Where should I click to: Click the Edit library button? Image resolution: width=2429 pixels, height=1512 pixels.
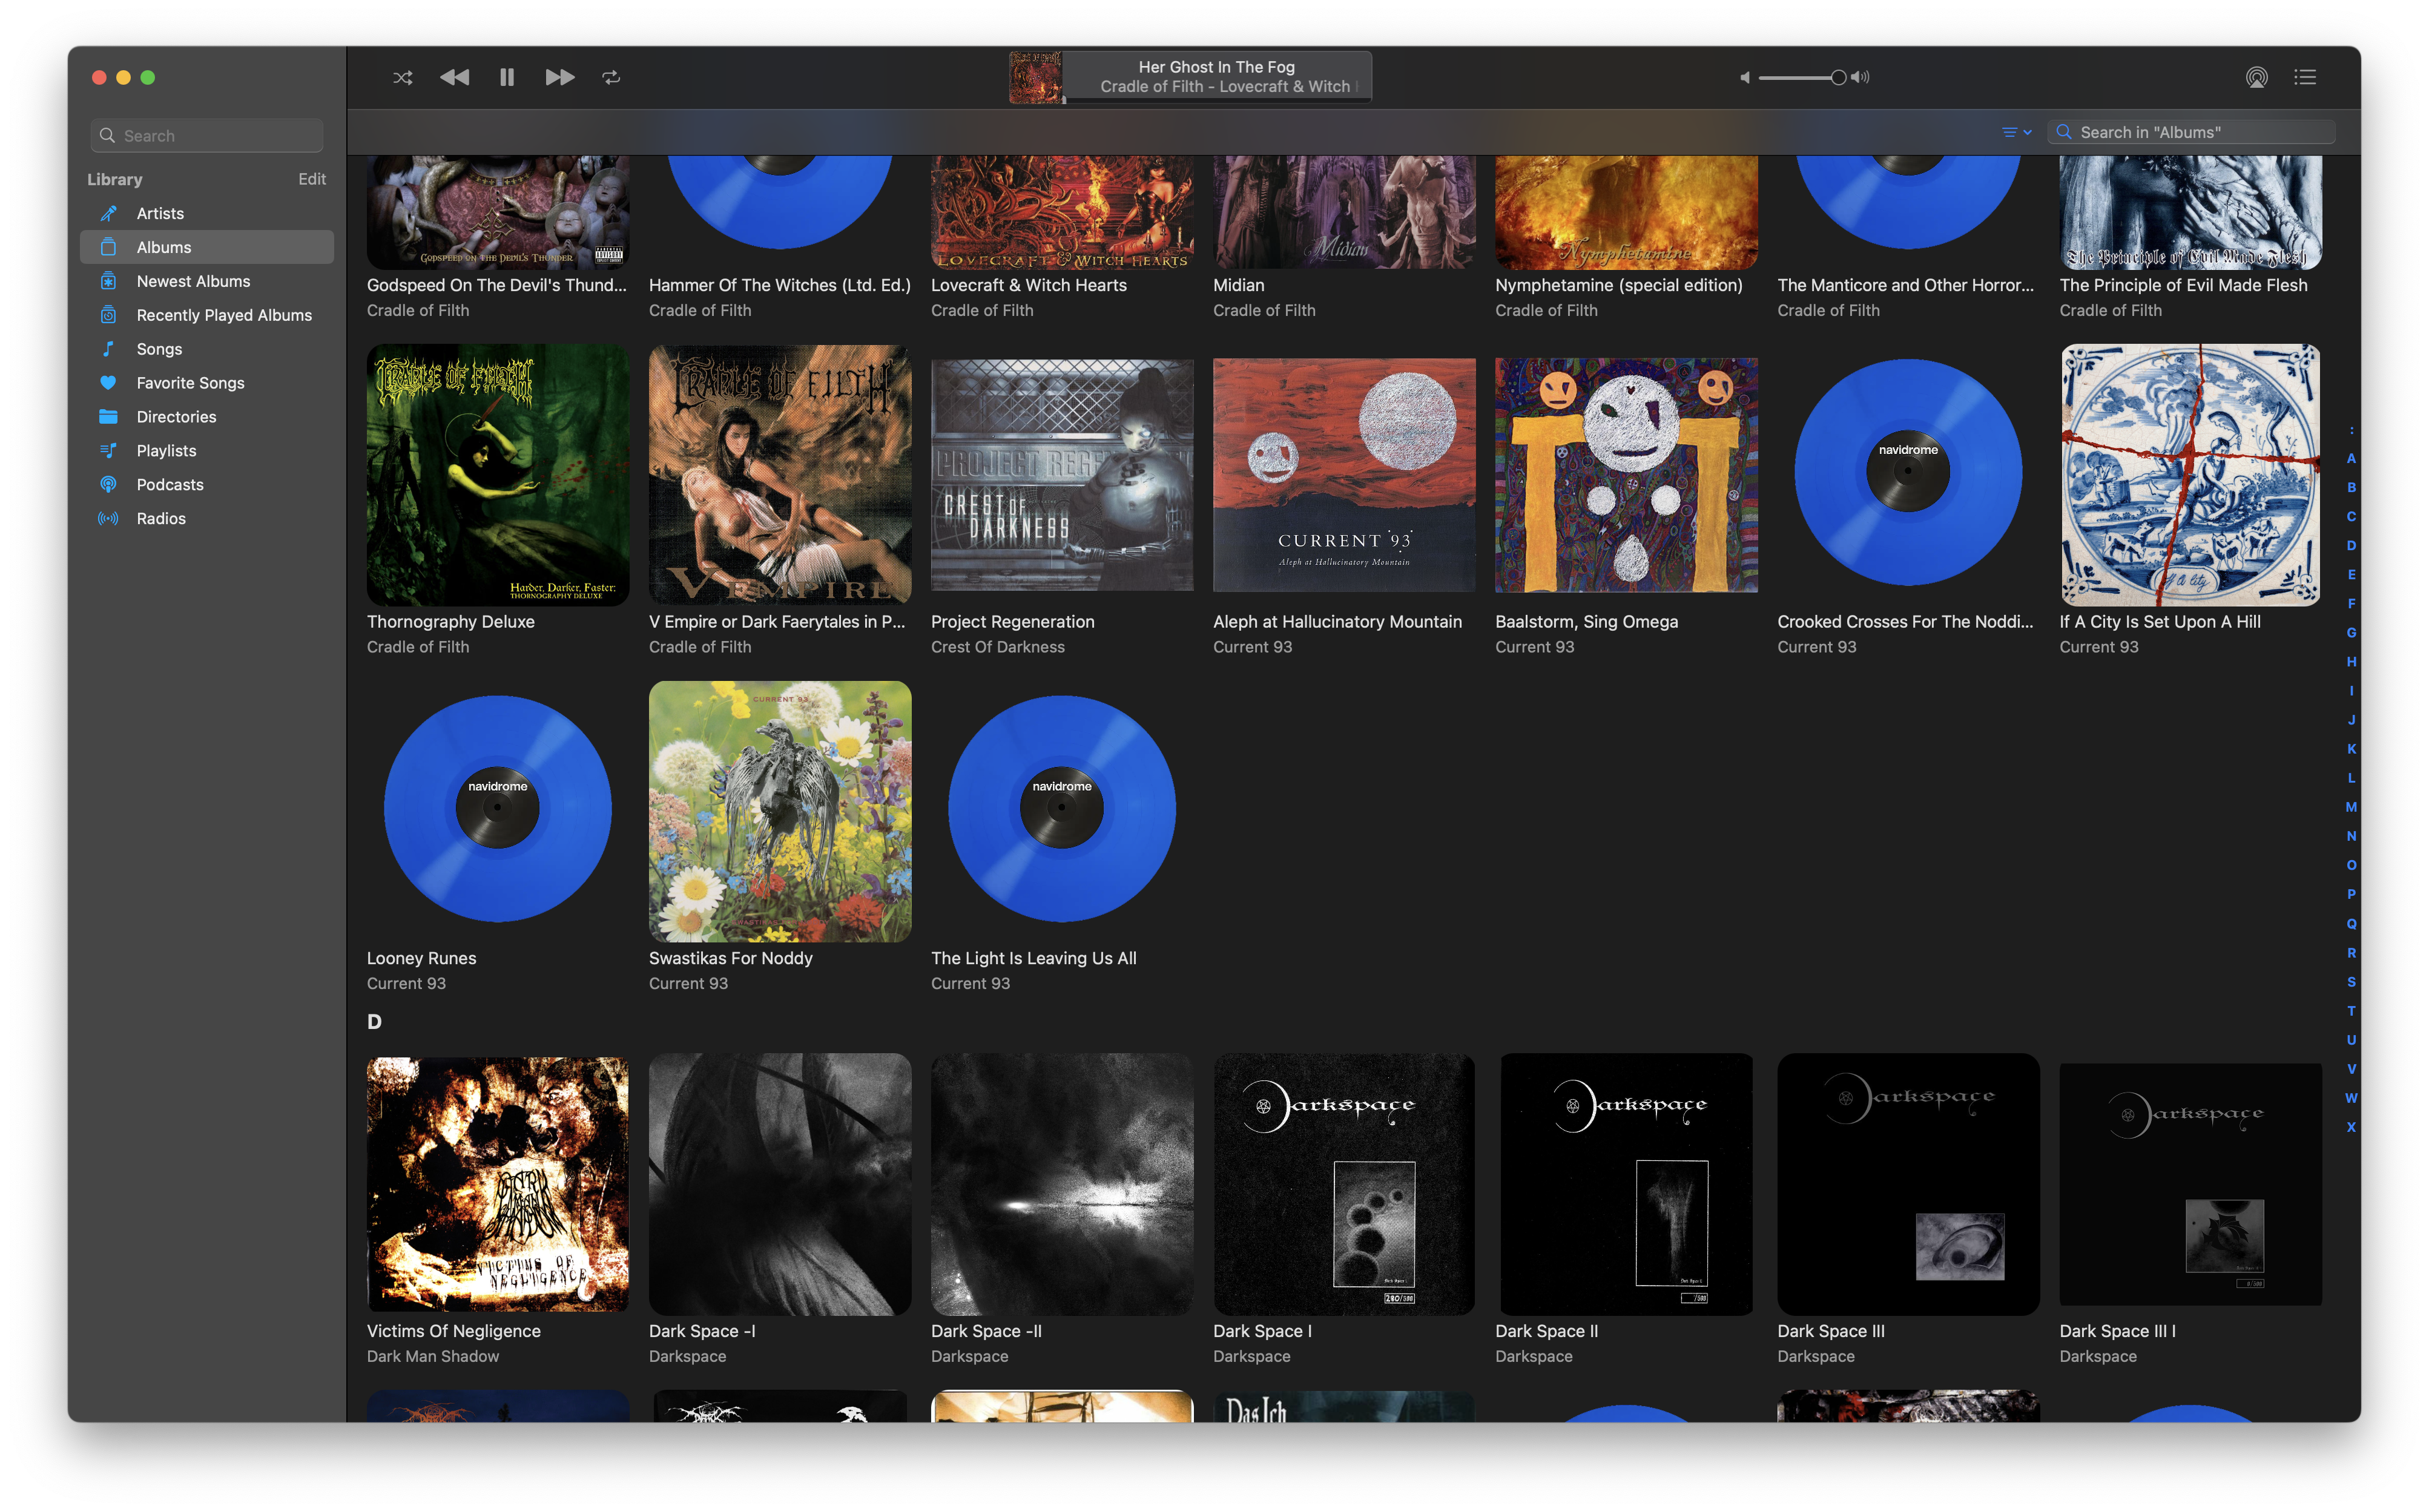pos(312,179)
